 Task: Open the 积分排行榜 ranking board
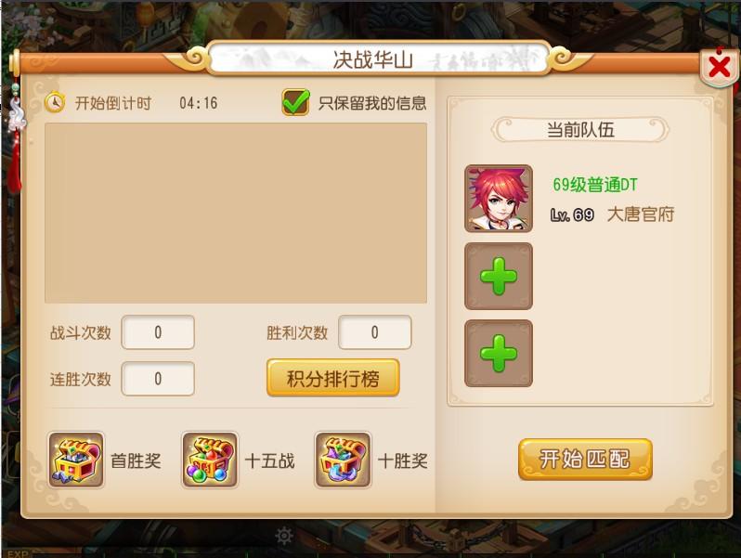tap(333, 378)
